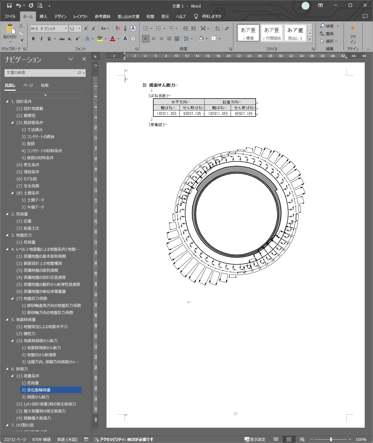
Task: Open the ファイル tab
Action: tap(10, 16)
